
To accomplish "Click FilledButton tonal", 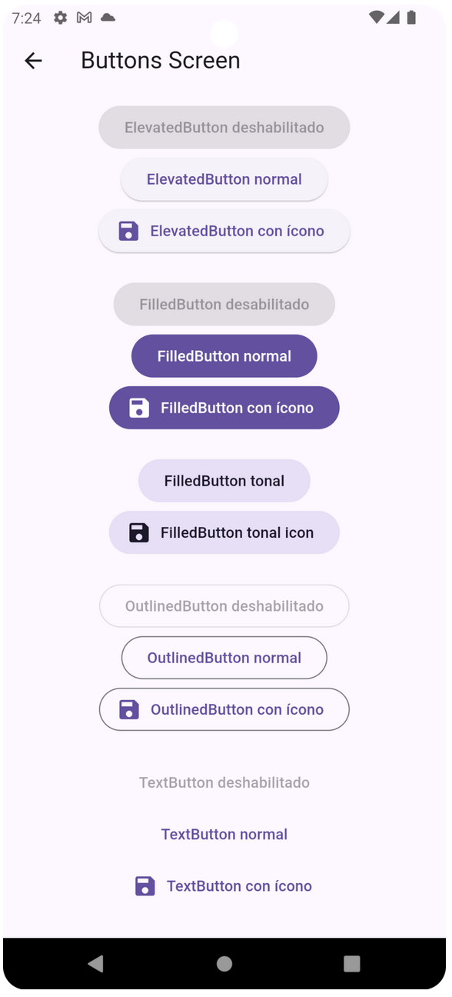I will click(x=224, y=481).
